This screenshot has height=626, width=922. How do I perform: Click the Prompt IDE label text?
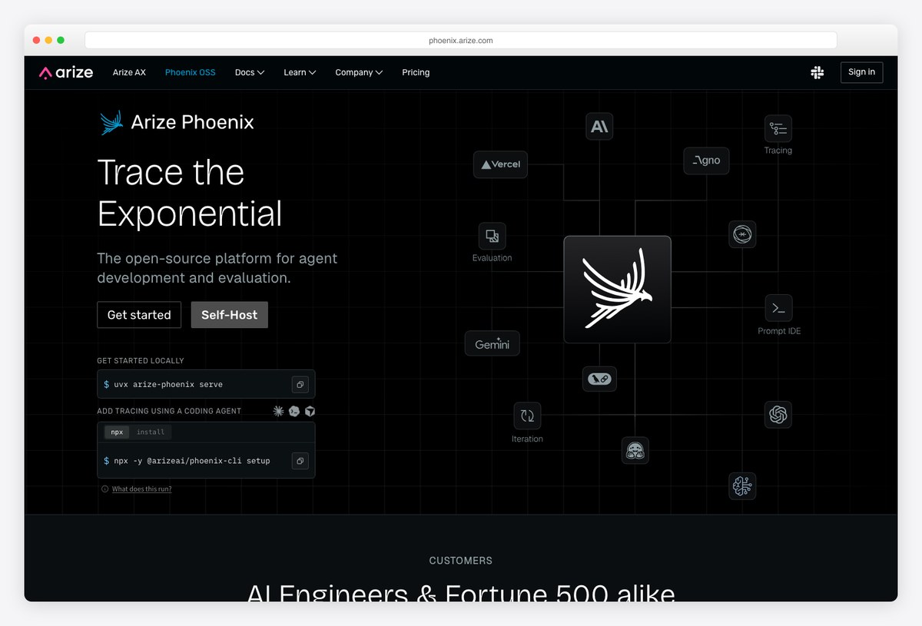tap(779, 331)
